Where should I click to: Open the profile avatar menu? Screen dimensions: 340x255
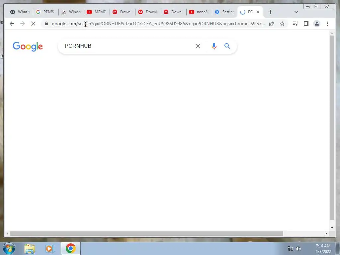click(317, 24)
